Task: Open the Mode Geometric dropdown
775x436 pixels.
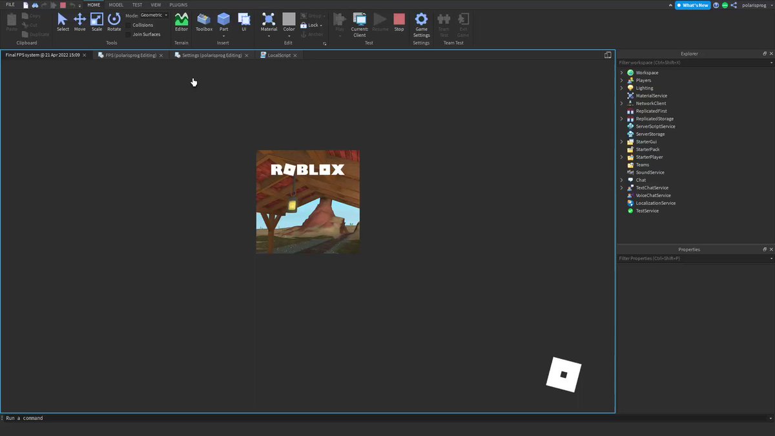Action: click(x=154, y=15)
